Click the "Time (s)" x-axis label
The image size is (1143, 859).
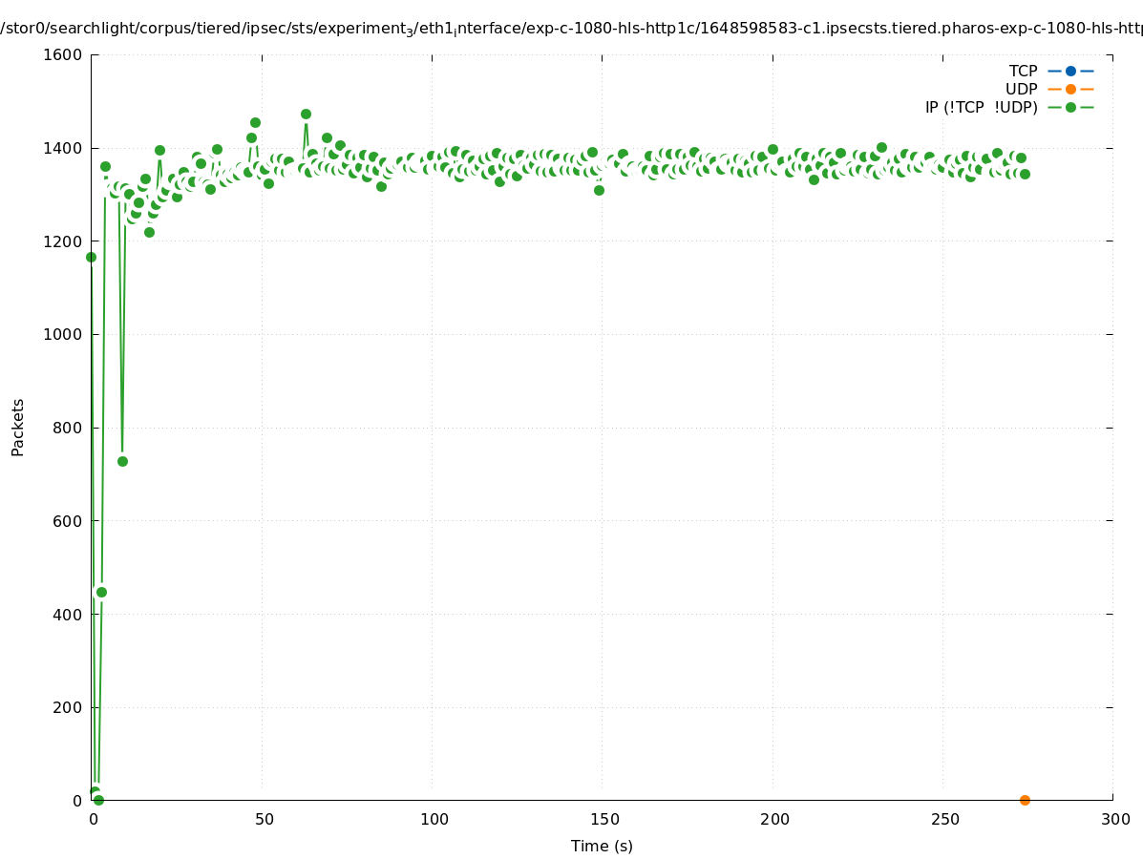pyautogui.click(x=602, y=846)
